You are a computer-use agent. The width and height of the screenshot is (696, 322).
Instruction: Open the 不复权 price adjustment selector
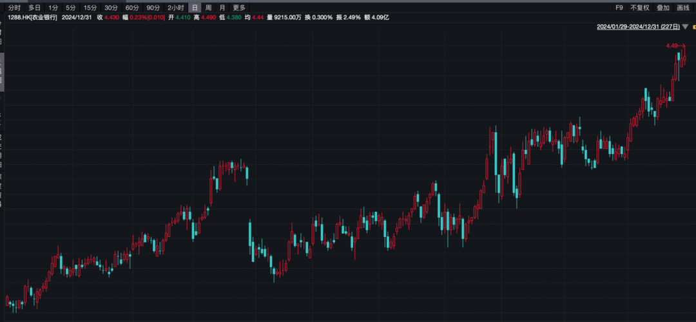pos(640,8)
